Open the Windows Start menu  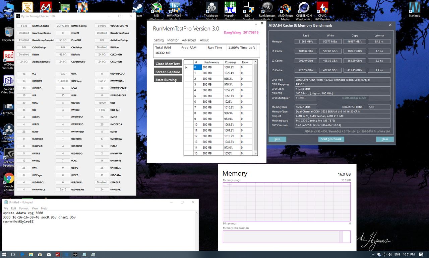click(x=4, y=254)
